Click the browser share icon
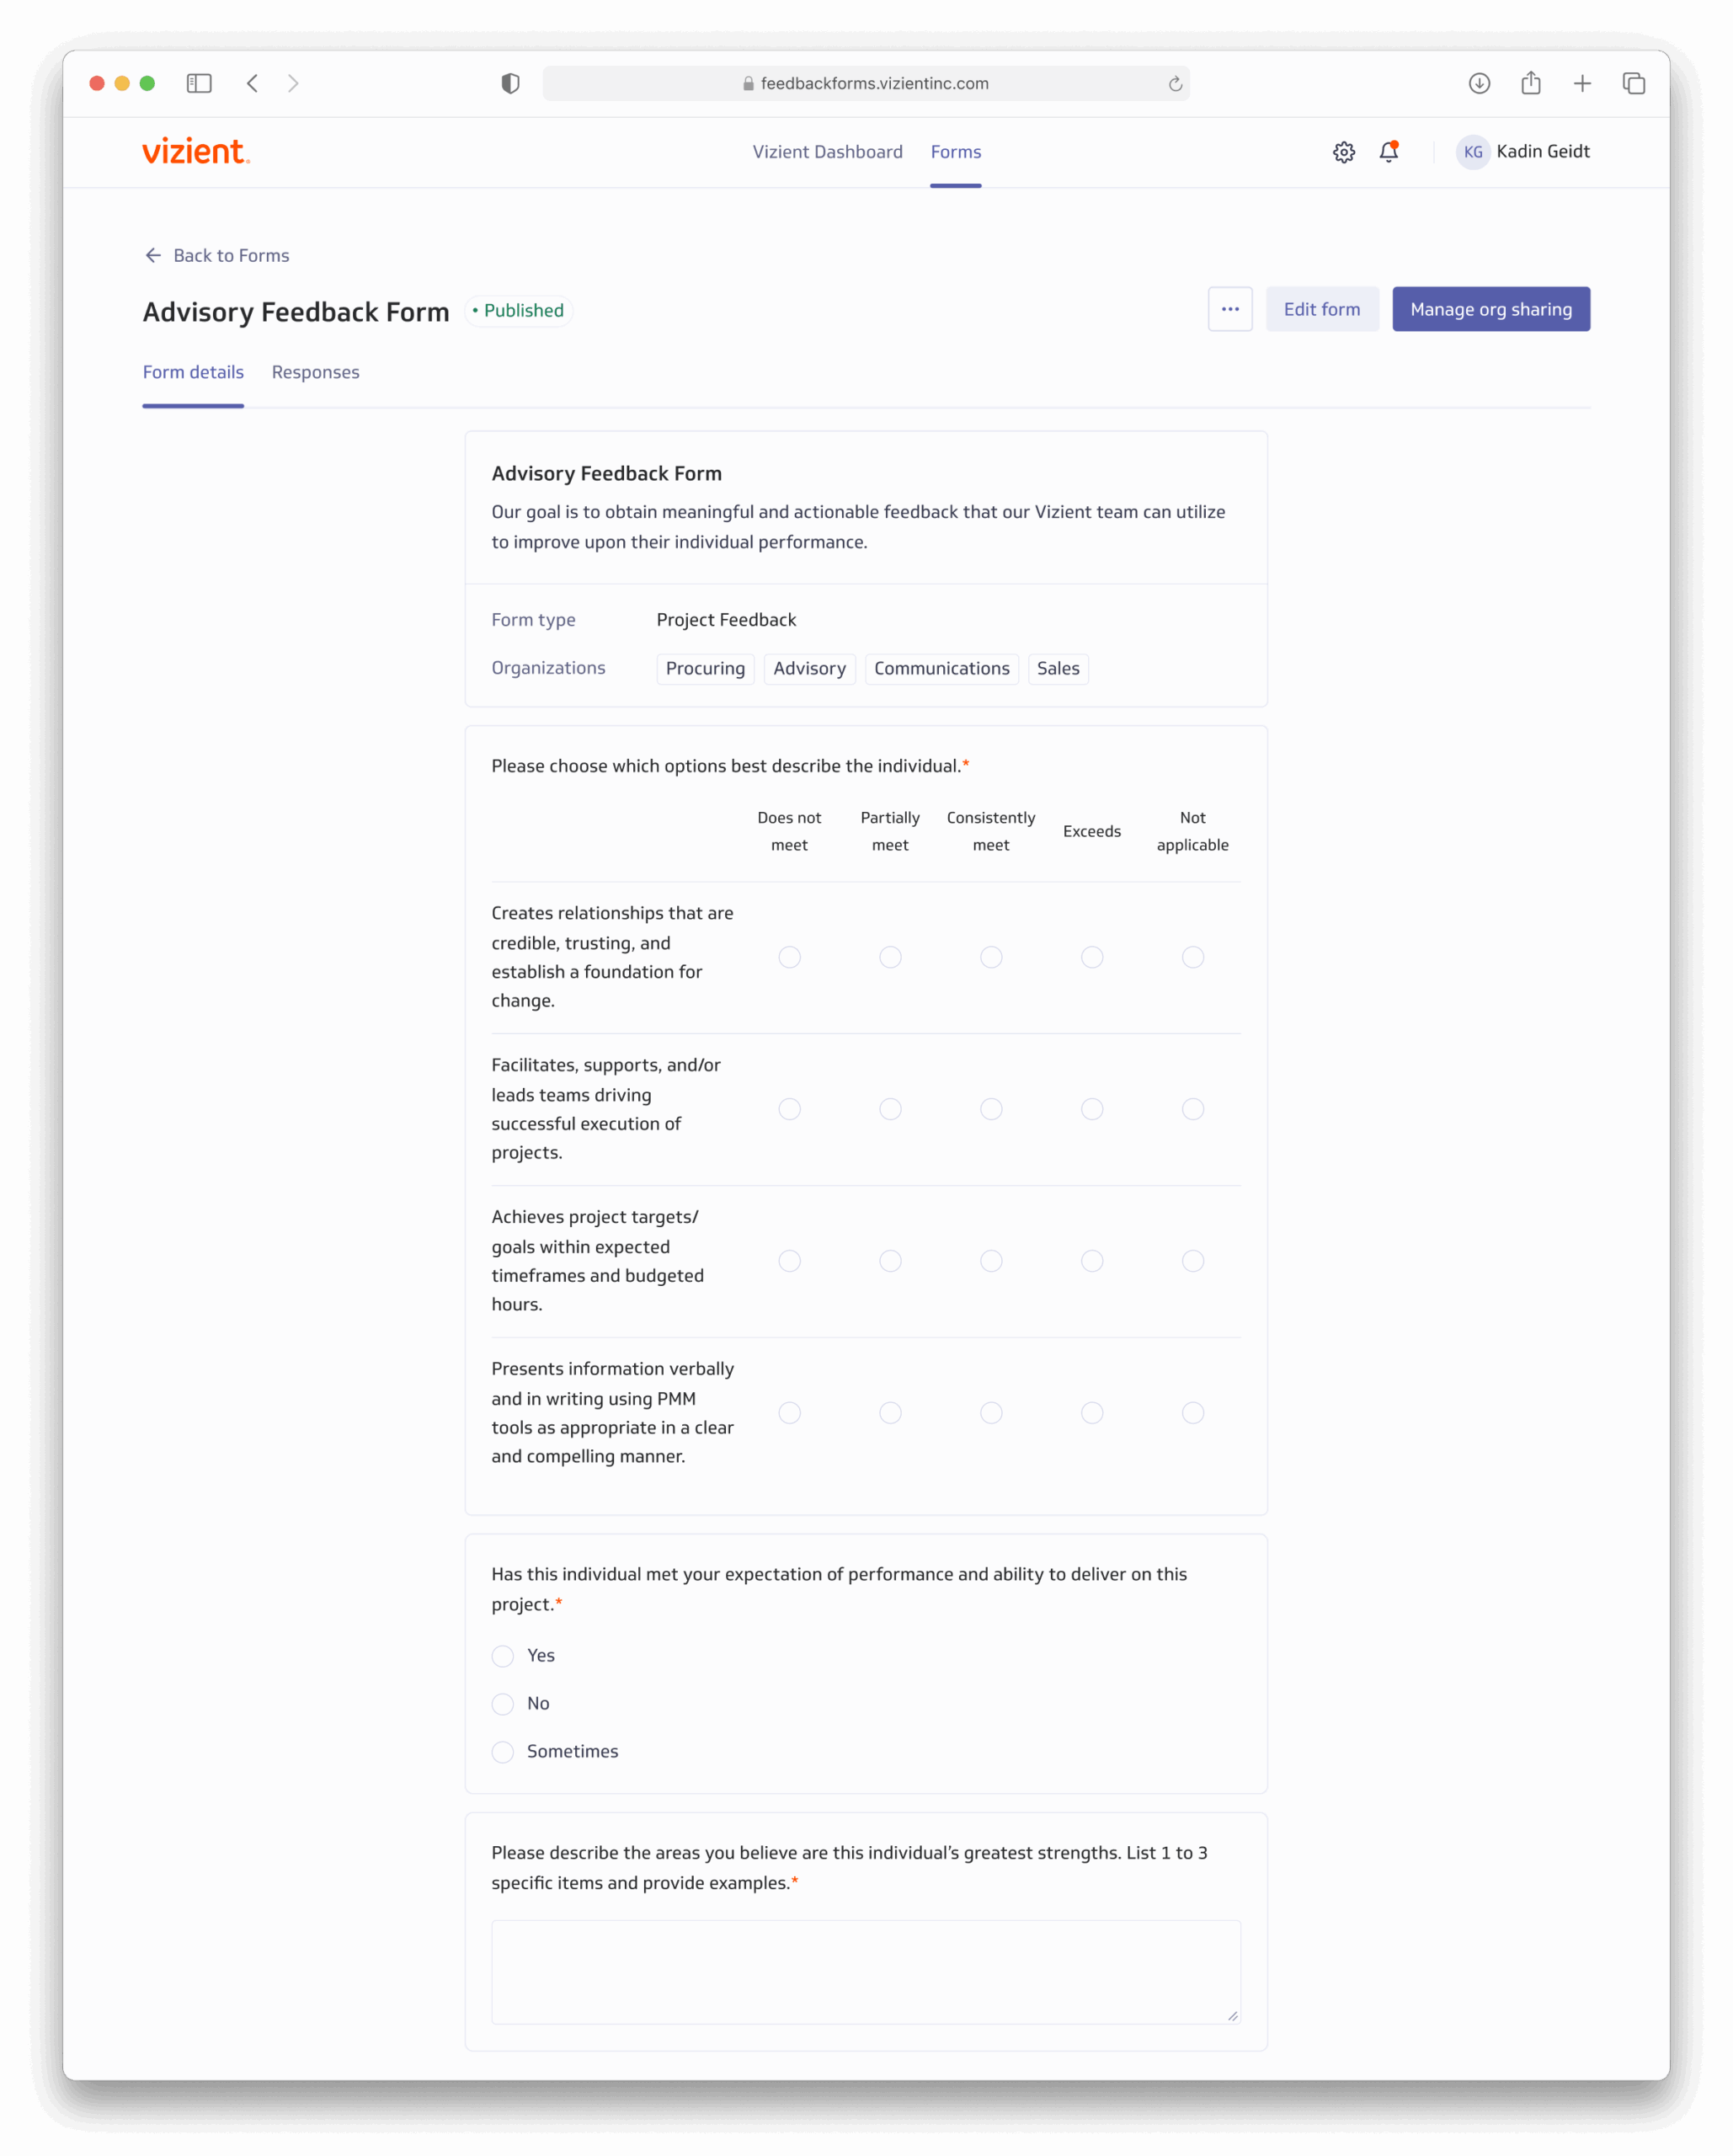 [1530, 83]
